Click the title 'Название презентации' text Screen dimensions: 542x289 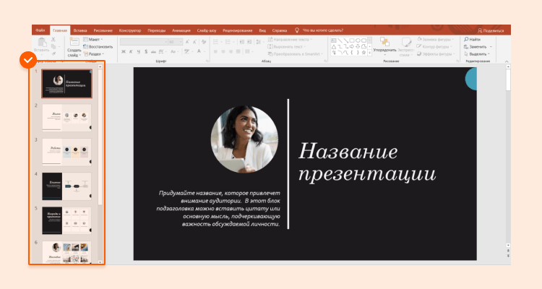367,162
